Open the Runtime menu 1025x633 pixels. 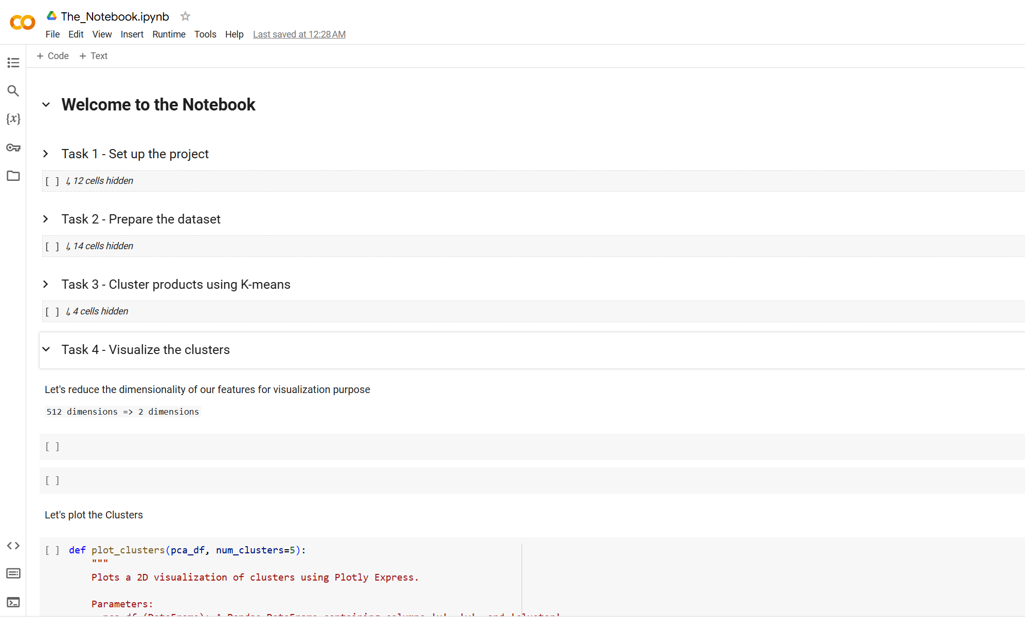tap(169, 34)
